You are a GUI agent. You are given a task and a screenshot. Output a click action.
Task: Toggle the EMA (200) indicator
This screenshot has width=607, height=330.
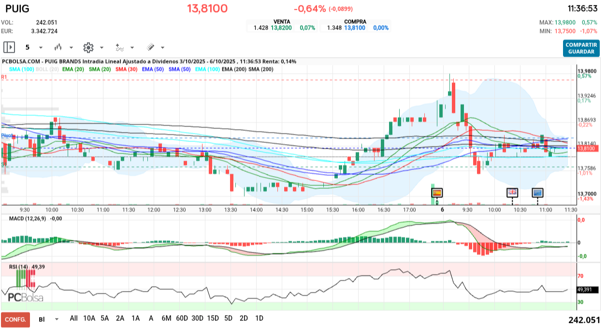pyautogui.click(x=233, y=70)
